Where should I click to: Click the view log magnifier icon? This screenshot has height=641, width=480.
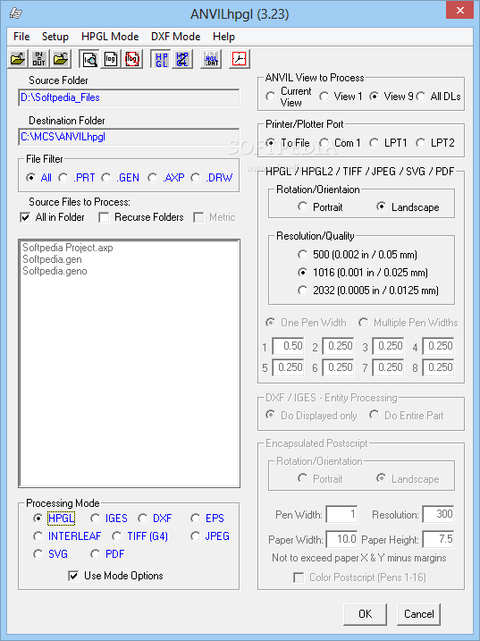click(89, 59)
